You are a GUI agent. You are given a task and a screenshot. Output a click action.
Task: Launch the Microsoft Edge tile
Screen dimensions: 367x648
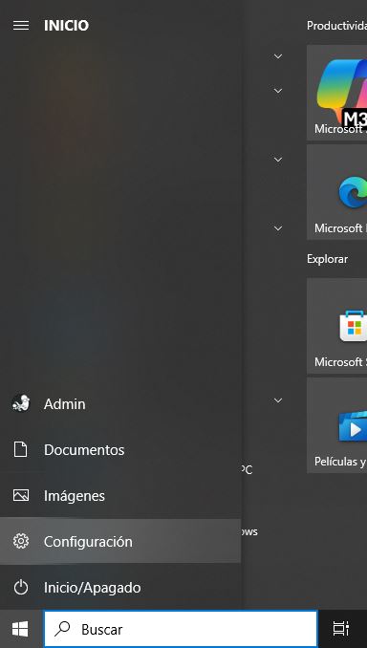pos(336,192)
